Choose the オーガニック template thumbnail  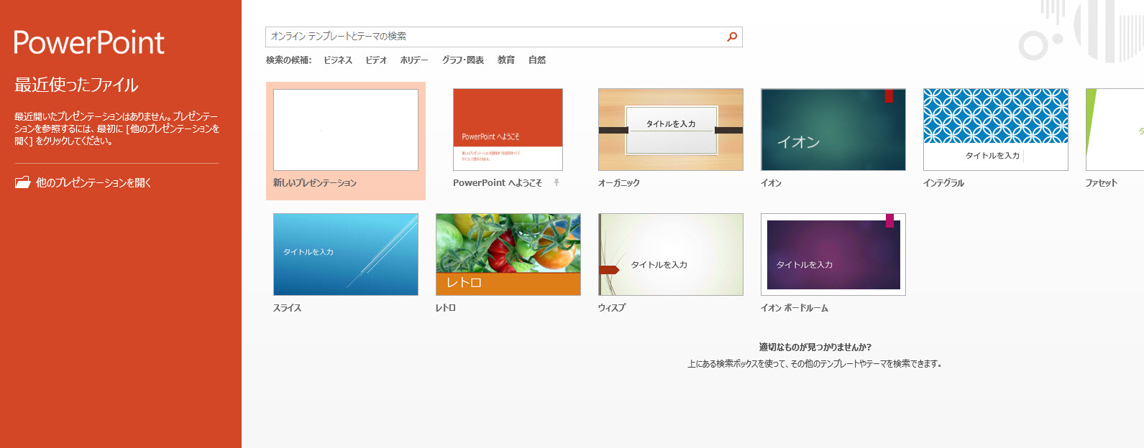[x=671, y=130]
